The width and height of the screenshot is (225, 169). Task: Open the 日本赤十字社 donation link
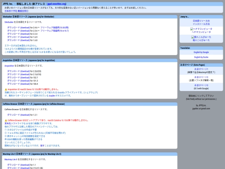pos(16,11)
